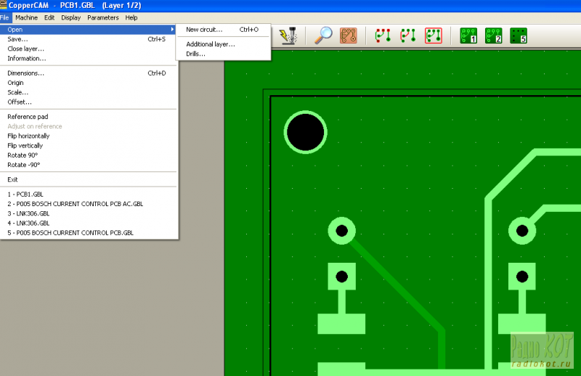Click the magnifying glass zoom icon
The height and width of the screenshot is (376, 581).
(x=323, y=36)
